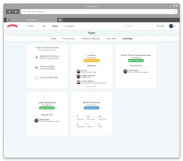Click the 6 New Applicants badge
Viewport: 183px width, 161px height.
point(91,108)
